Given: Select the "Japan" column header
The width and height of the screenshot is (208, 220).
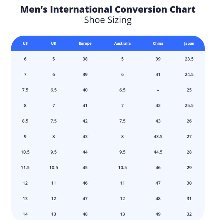Looking at the screenshot, I should click(189, 44).
